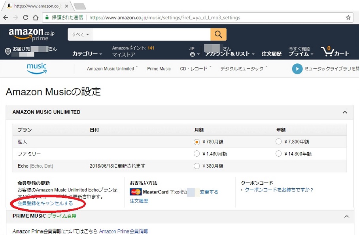Open Amazon Music Unlimited submenu

(x=112, y=69)
